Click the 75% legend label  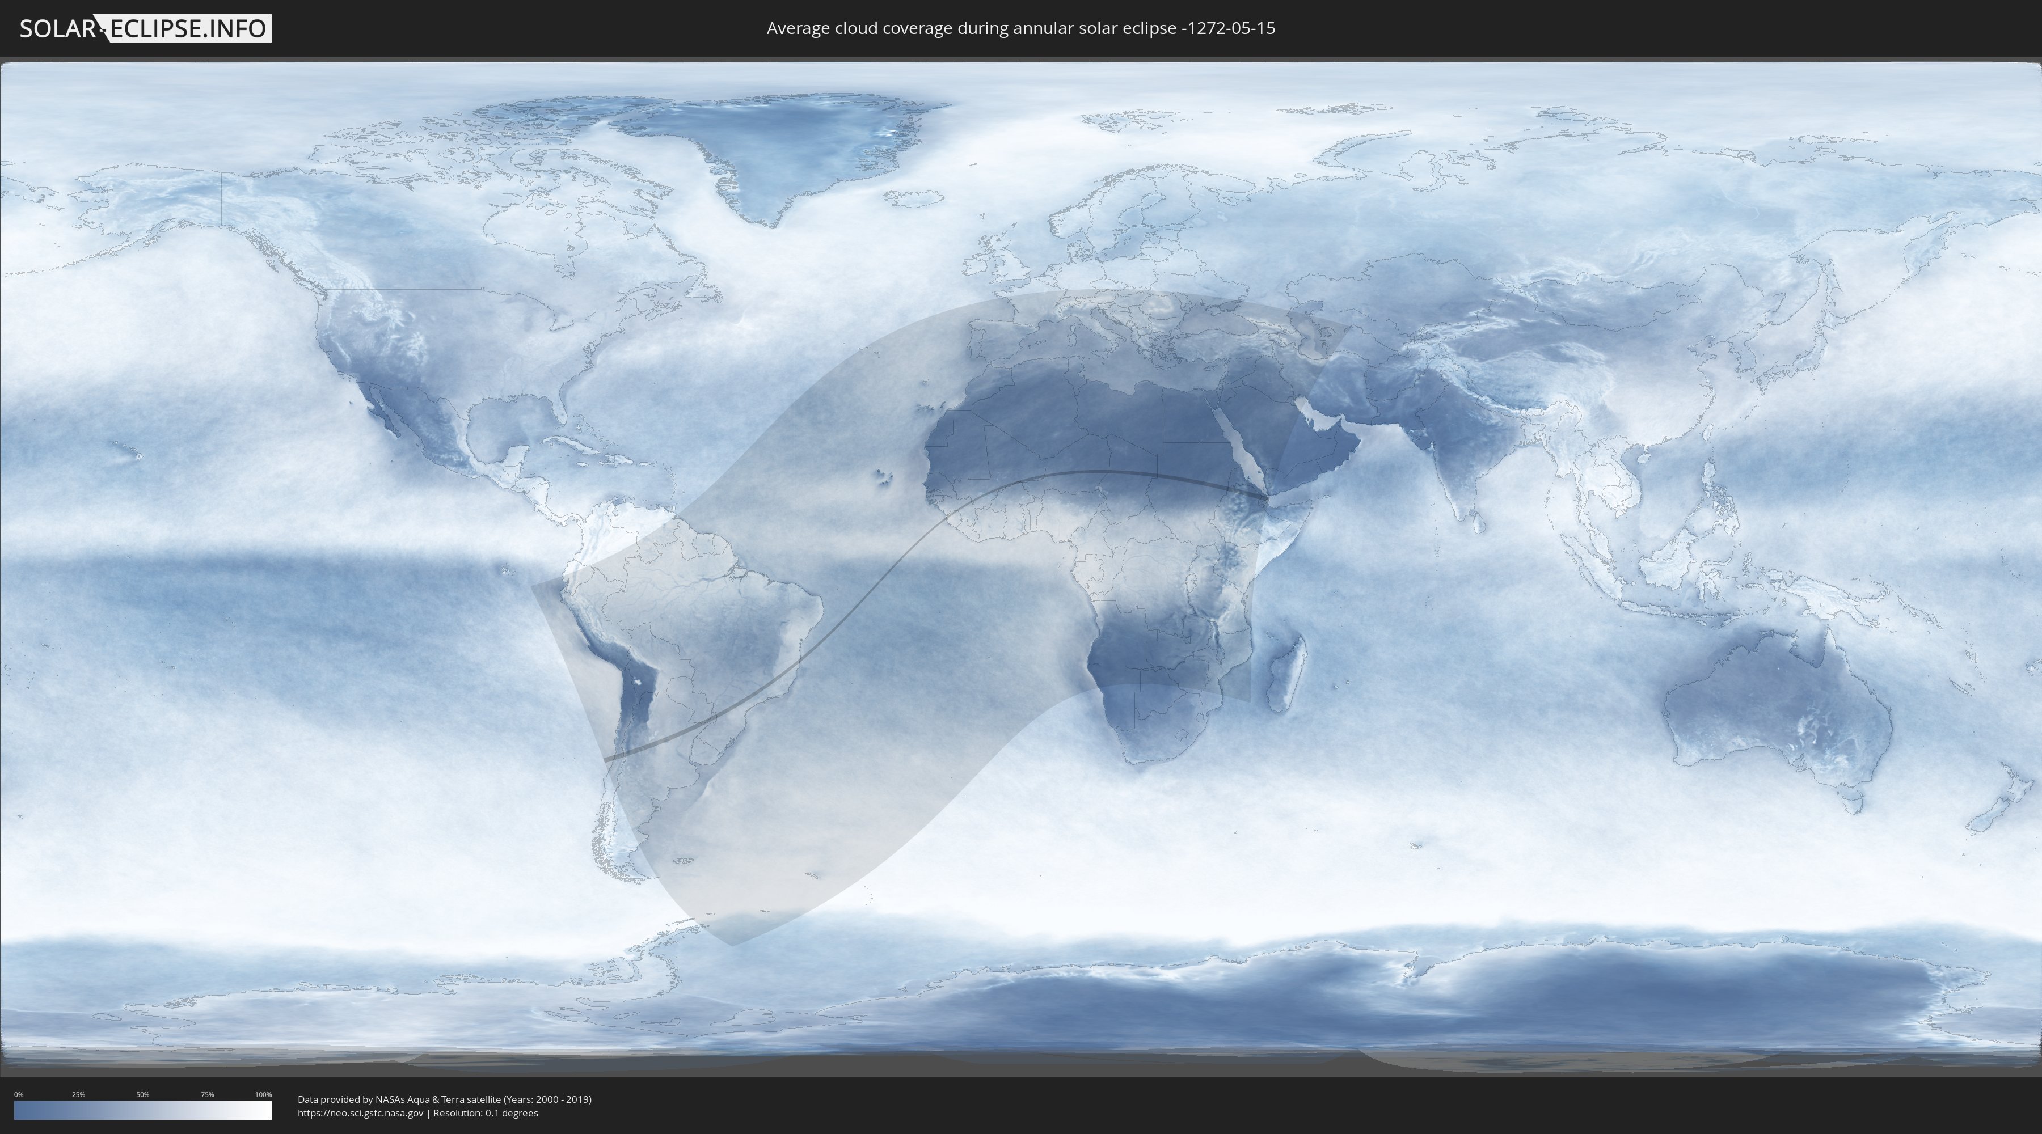(207, 1094)
